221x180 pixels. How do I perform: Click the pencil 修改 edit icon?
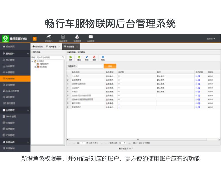tap(87, 58)
